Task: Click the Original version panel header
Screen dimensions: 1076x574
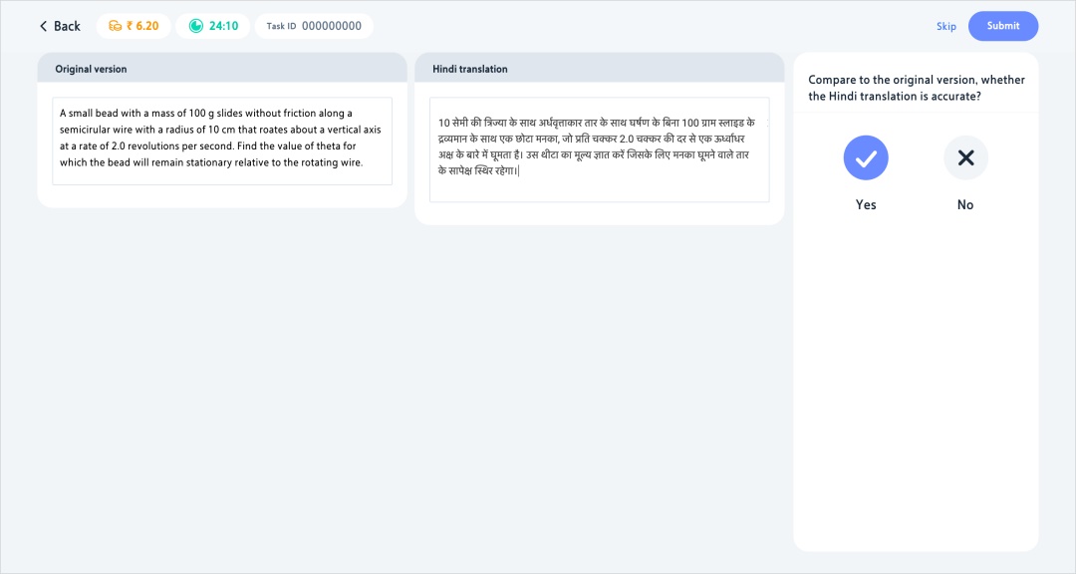Action: 91,69
